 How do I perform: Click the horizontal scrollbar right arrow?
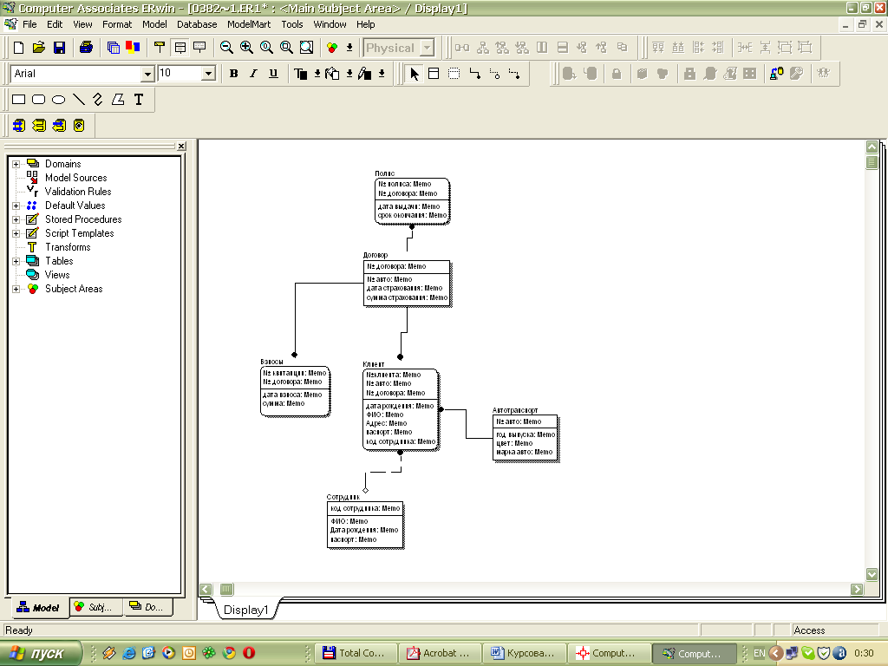click(857, 589)
